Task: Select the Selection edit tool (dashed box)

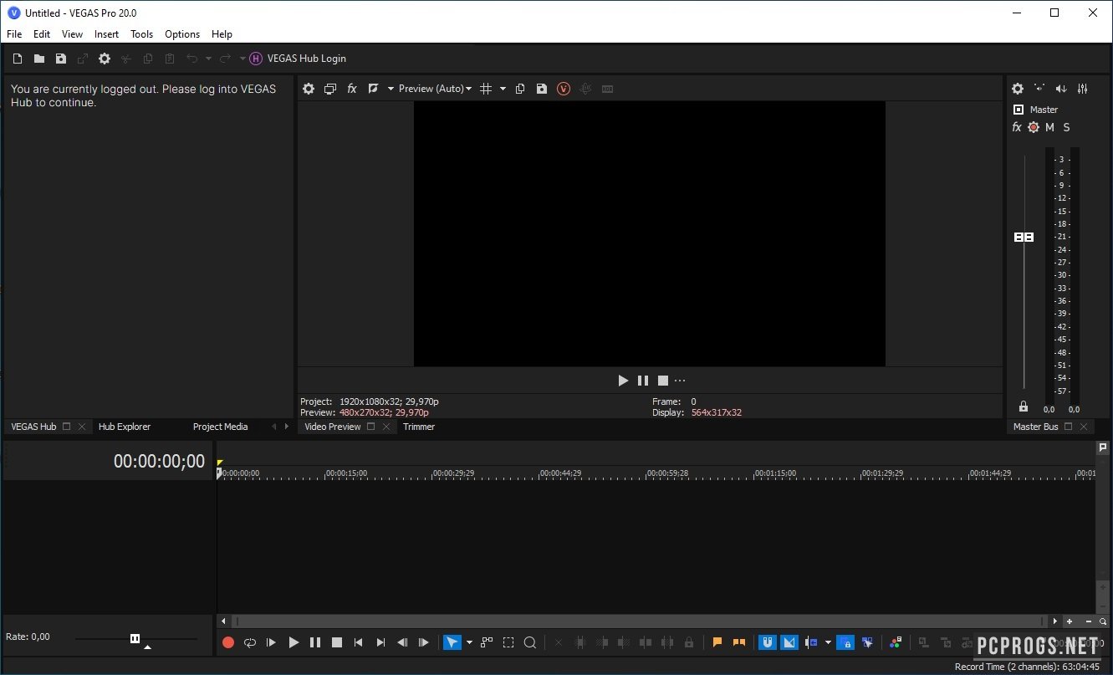Action: click(x=508, y=642)
